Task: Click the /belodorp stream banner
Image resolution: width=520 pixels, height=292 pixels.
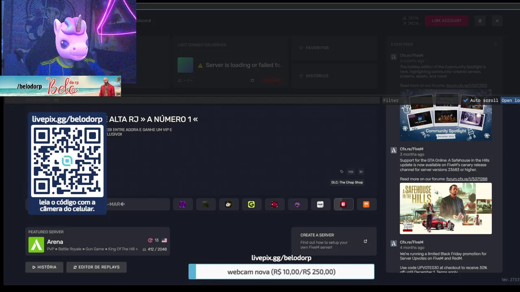Action: click(x=61, y=86)
